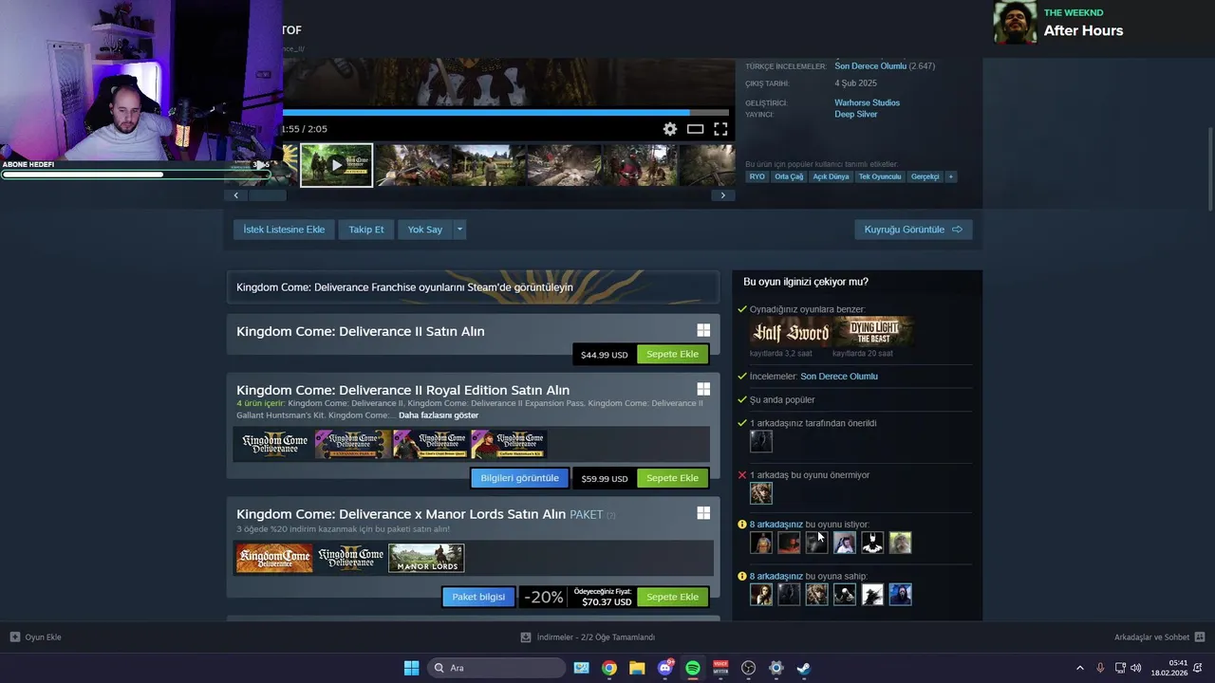Viewport: 1215px width, 683px height.
Task: Select the Açık Dünya tag
Action: tap(831, 176)
